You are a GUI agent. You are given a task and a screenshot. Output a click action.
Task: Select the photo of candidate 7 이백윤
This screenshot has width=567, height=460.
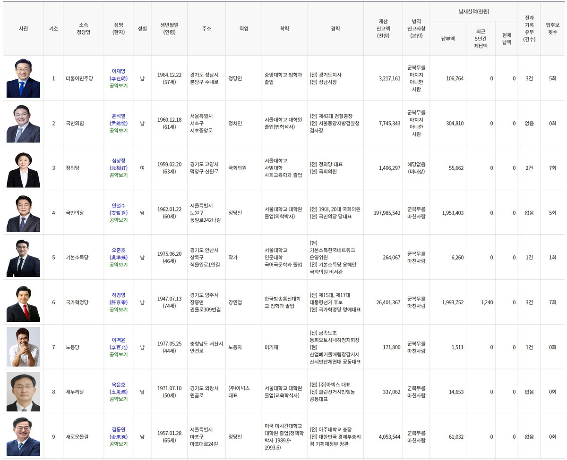coord(23,347)
